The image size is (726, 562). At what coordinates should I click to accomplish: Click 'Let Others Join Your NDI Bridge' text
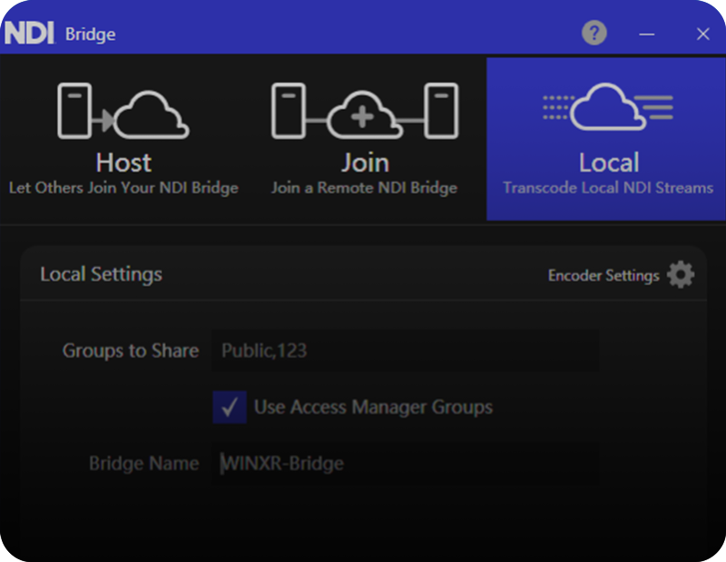123,188
